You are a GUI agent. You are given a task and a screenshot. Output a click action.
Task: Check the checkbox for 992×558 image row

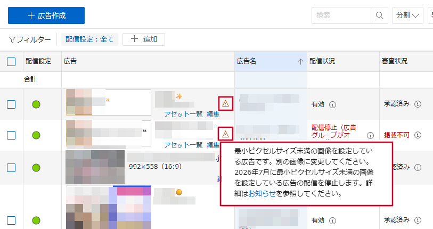point(11,168)
